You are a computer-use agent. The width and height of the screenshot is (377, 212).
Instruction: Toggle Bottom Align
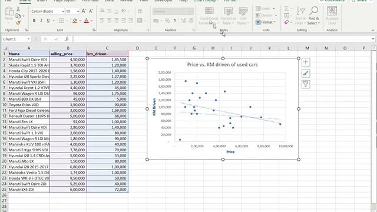pyautogui.click(x=116, y=11)
